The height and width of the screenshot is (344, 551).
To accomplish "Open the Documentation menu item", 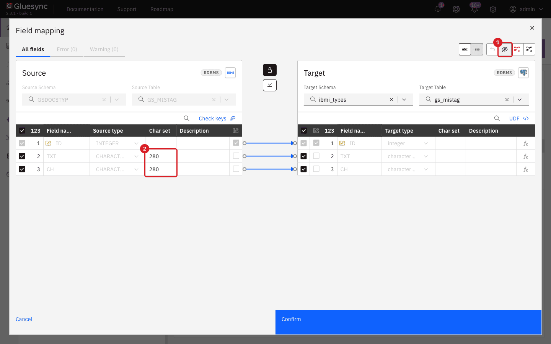I will point(85,9).
